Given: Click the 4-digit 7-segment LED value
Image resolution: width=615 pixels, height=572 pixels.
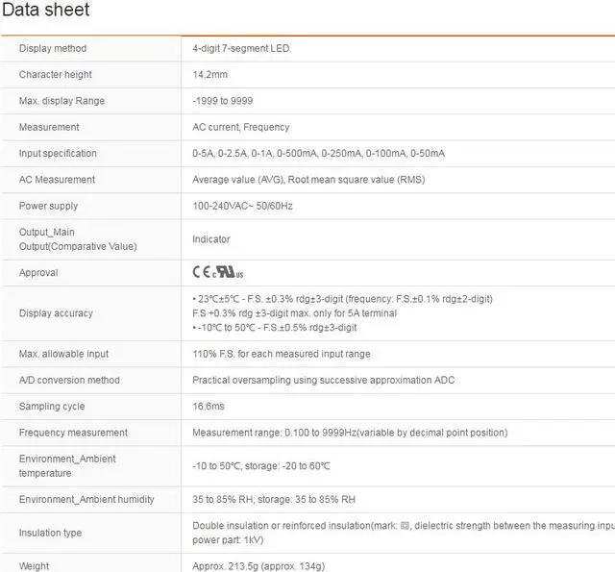Looking at the screenshot, I should click(241, 49).
